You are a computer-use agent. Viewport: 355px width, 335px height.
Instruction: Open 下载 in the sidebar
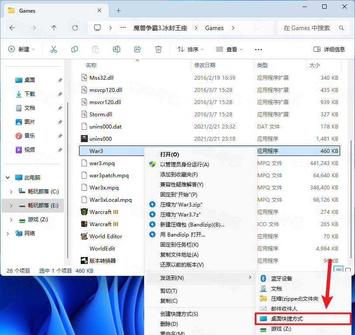coord(30,94)
